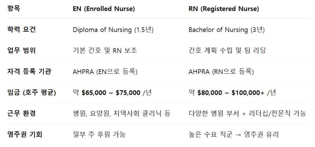Select the 업무 범위 row label
The image size is (315, 147).
point(22,51)
